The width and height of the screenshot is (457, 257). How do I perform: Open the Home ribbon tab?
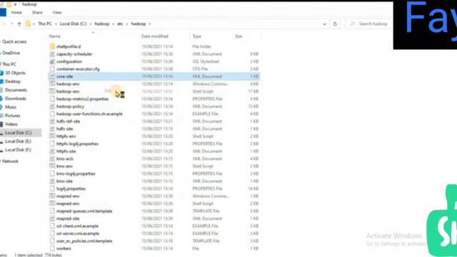16,13
